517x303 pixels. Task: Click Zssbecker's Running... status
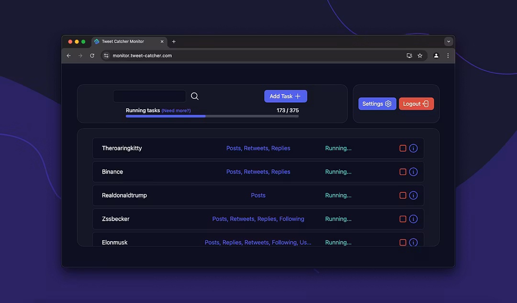coord(338,219)
